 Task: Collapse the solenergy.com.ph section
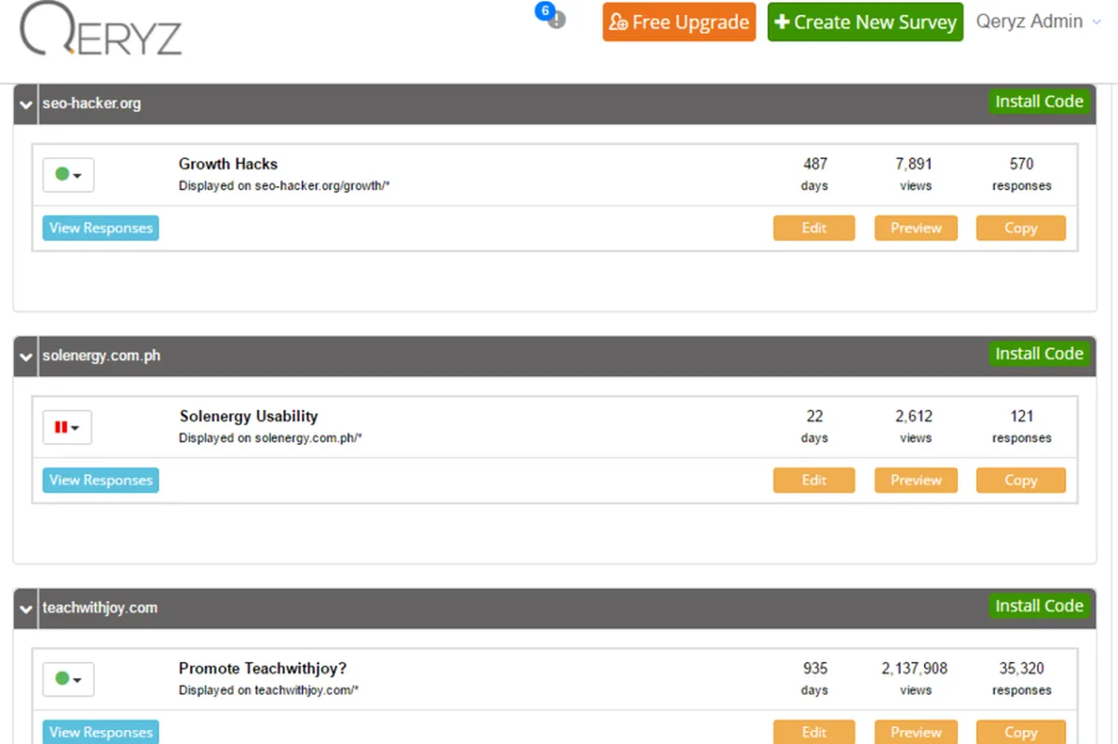(x=26, y=357)
